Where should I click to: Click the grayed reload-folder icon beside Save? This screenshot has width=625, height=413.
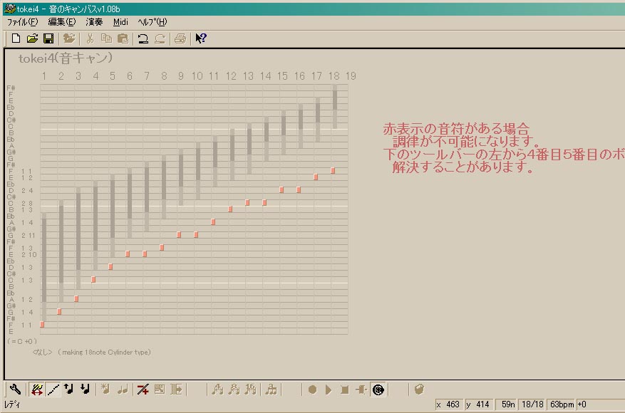[69, 38]
